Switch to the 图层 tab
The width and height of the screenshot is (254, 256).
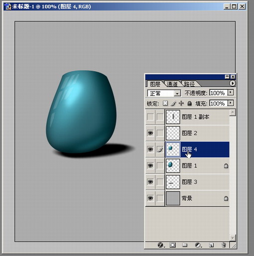coord(155,84)
